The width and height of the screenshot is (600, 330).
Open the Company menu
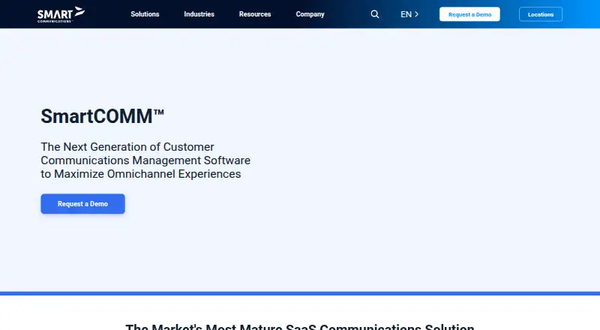310,14
